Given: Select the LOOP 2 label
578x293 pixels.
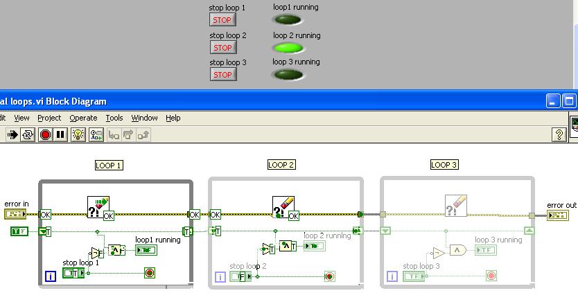Looking at the screenshot, I should tap(281, 164).
